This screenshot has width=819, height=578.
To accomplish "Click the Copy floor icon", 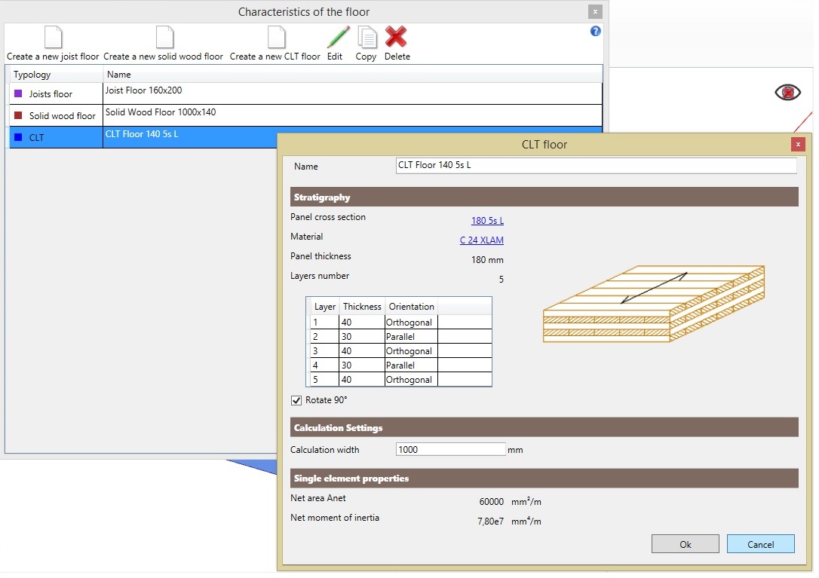I will pos(367,37).
